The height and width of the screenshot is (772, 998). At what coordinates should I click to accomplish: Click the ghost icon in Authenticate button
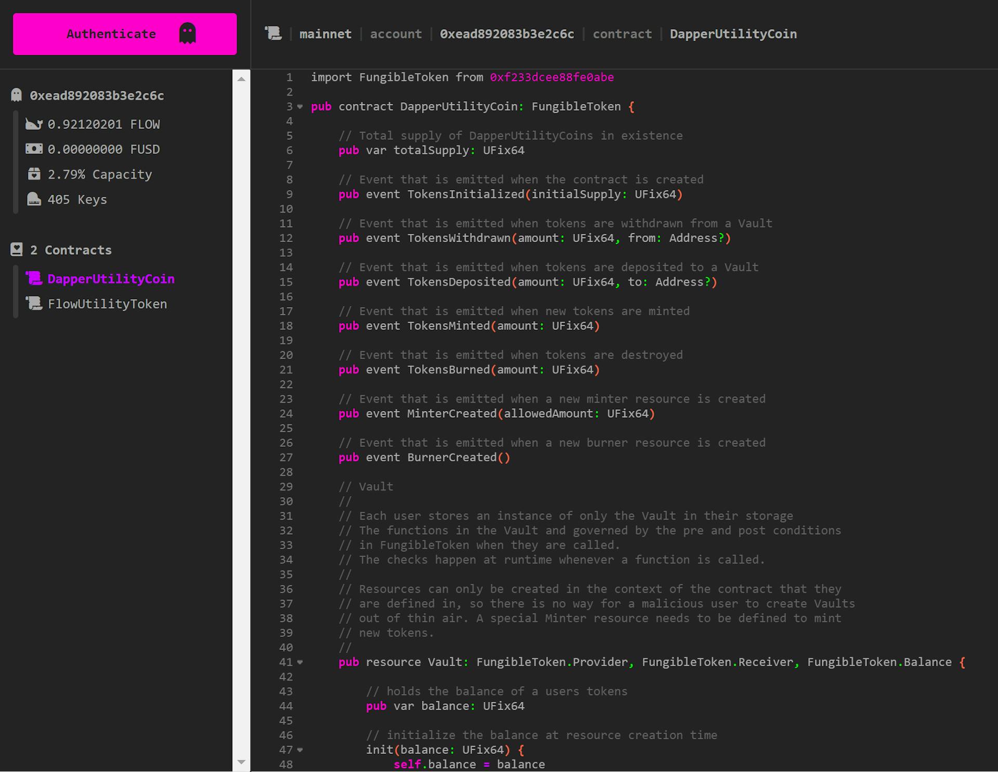[187, 34]
